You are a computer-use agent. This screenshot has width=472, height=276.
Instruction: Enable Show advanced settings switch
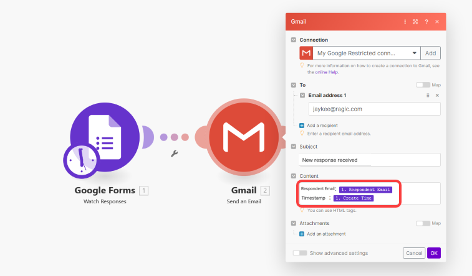pyautogui.click(x=300, y=253)
